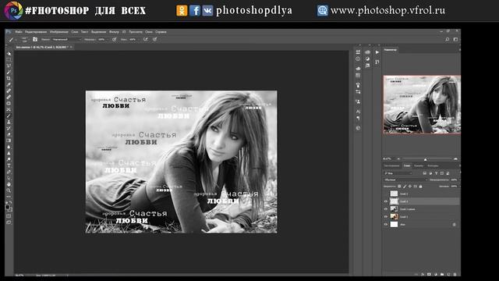Open brush flow slider arrow
The width and height of the screenshot is (499, 281).
pyautogui.click(x=139, y=39)
